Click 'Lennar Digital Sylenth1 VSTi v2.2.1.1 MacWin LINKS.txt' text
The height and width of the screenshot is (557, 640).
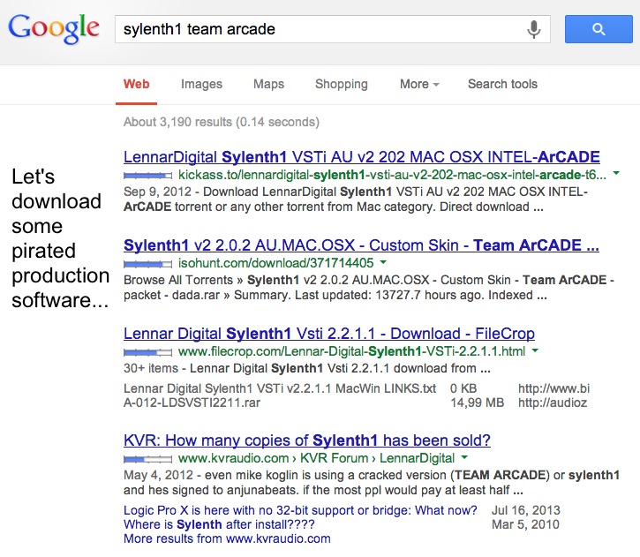280,388
